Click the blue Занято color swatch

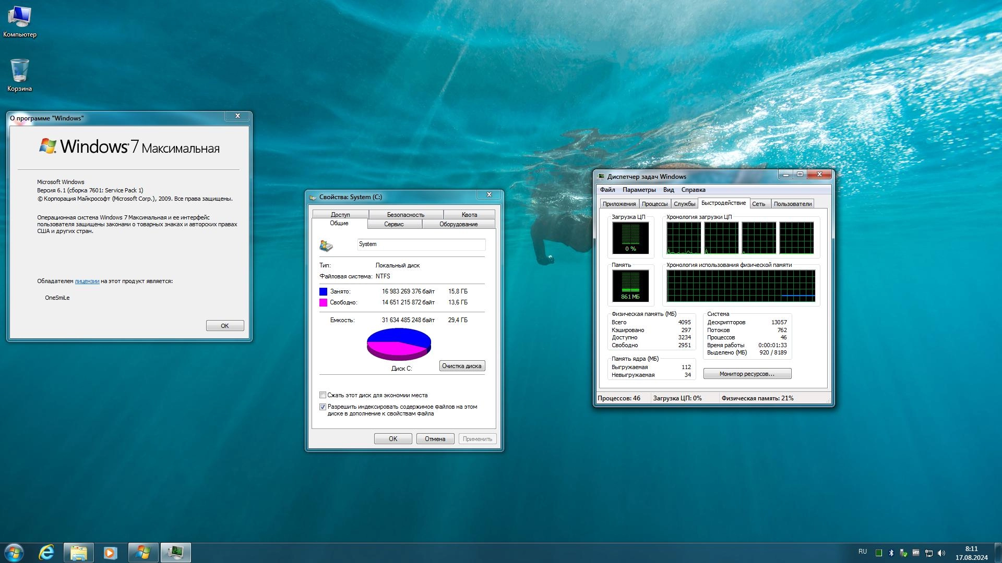point(323,291)
